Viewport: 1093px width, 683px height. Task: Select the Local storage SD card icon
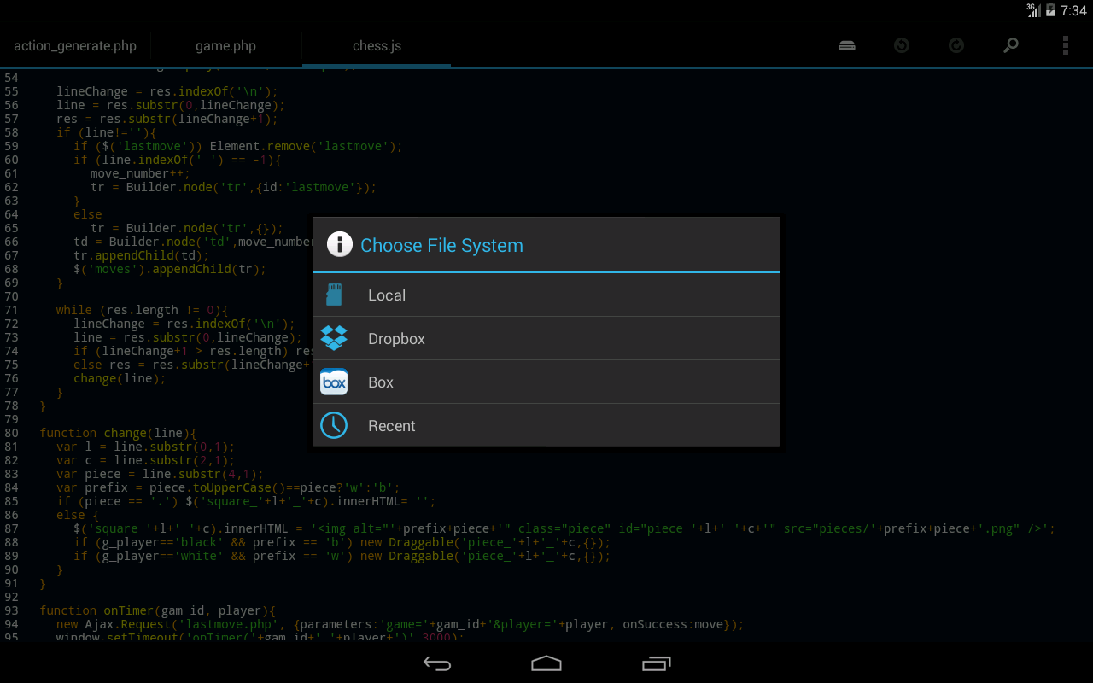[x=334, y=295]
